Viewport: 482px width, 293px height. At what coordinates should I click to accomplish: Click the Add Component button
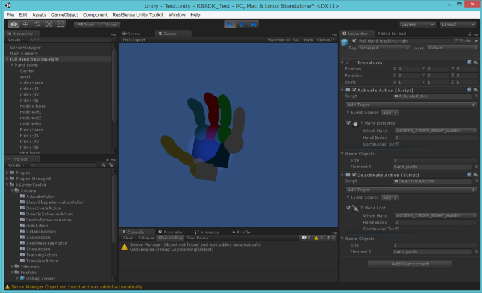coord(410,264)
